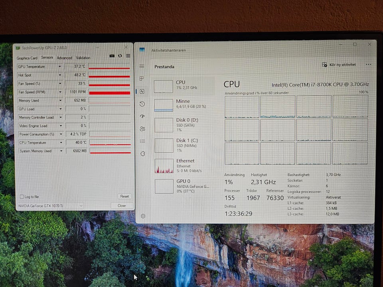Screen dimensions: 383x287
Task: Select CPU in the performance list
Action: [x=184, y=86]
